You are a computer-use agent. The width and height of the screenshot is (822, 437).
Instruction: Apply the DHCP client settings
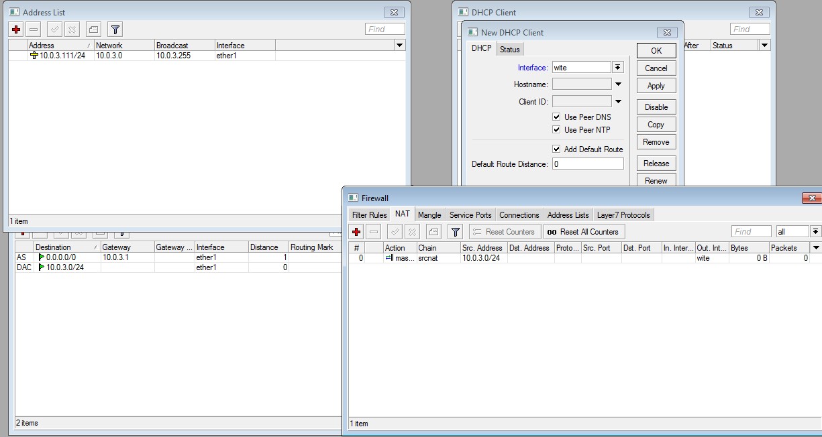coord(656,86)
